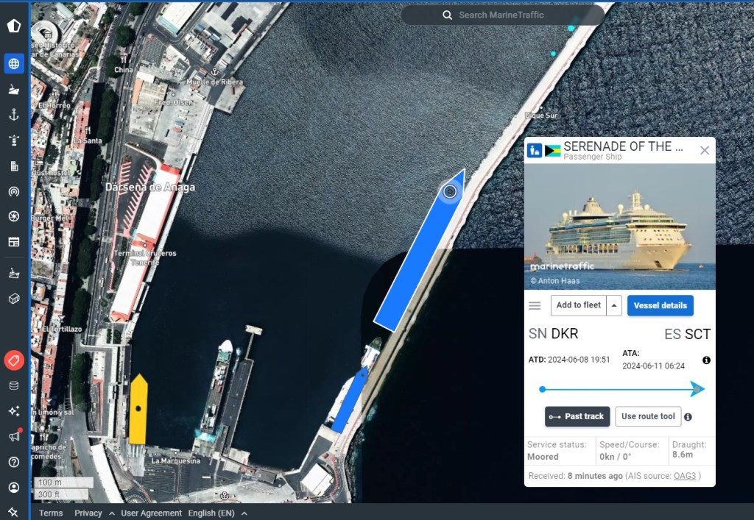Click the red price tag icon
The width and height of the screenshot is (754, 520).
[13, 360]
